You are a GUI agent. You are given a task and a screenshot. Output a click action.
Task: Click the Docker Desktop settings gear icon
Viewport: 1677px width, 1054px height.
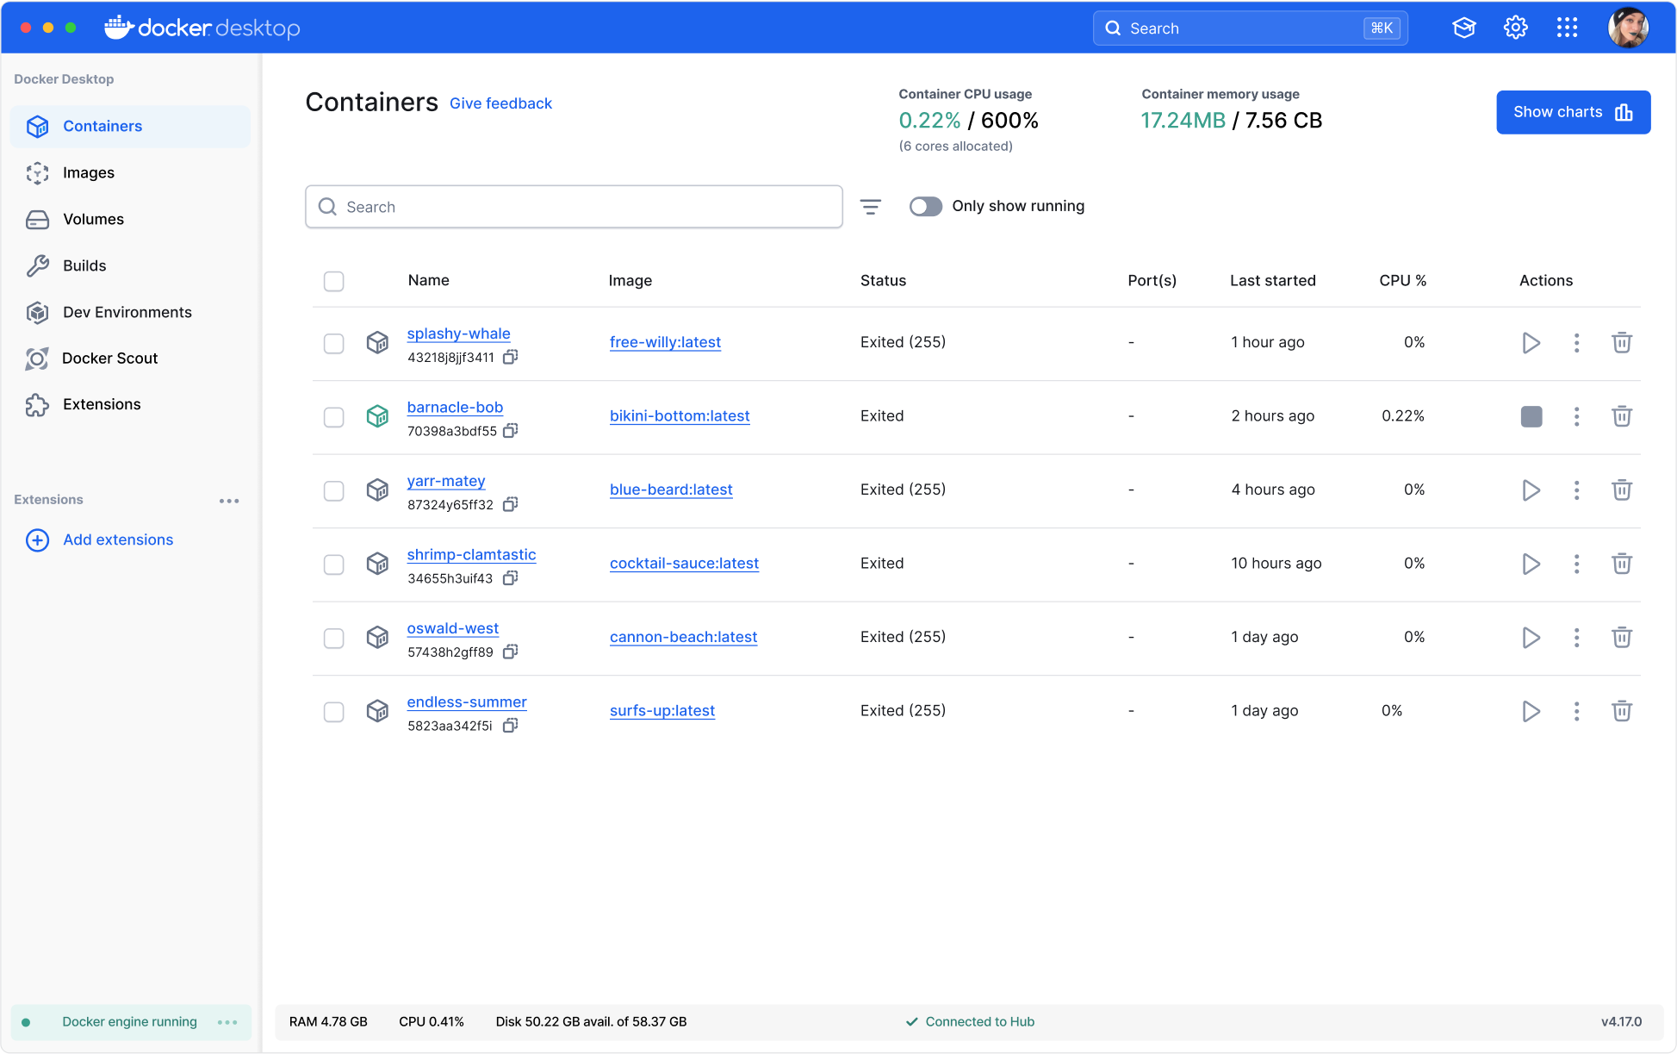click(1516, 27)
